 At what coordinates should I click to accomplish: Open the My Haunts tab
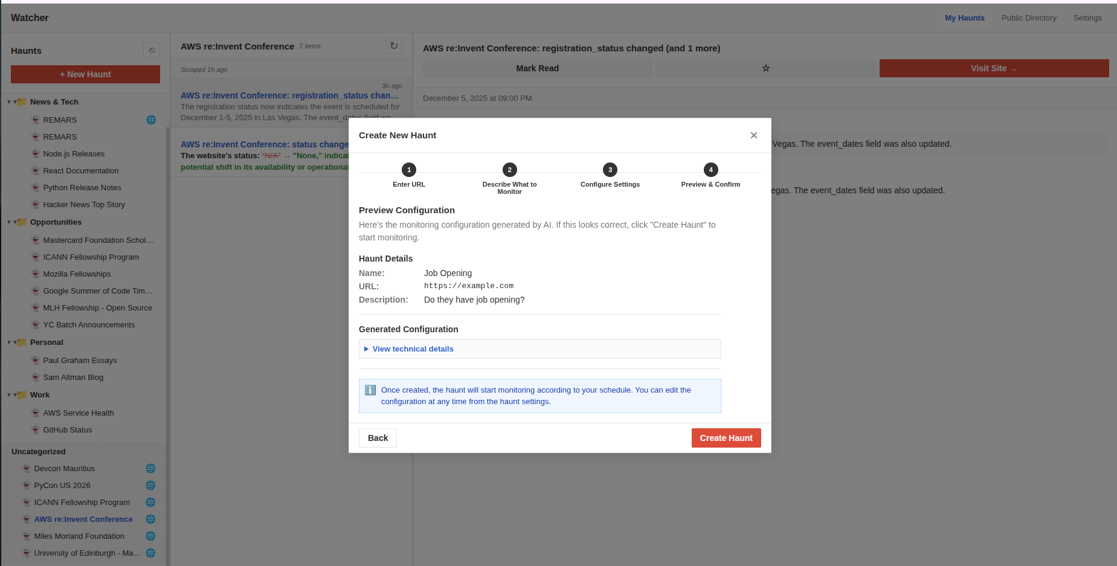[x=964, y=18]
